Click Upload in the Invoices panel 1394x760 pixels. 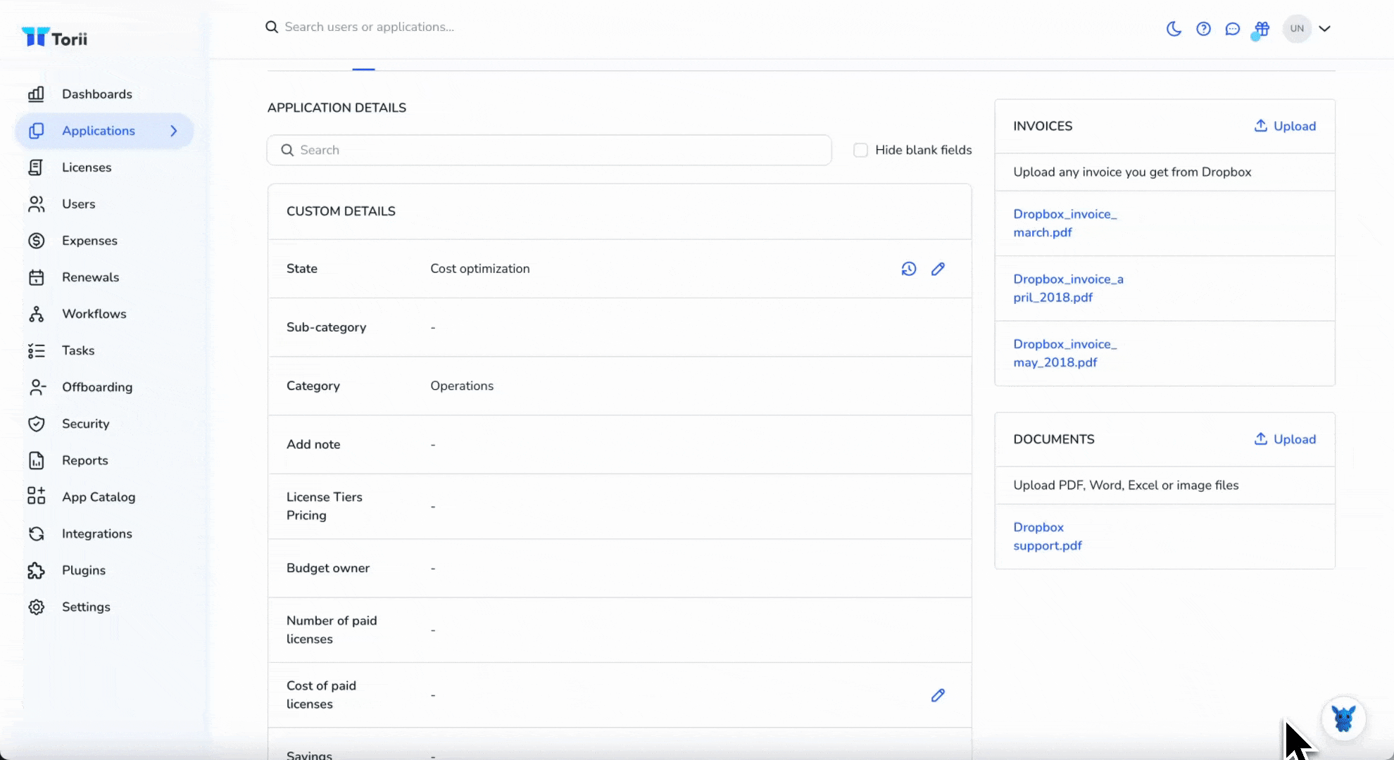tap(1285, 126)
